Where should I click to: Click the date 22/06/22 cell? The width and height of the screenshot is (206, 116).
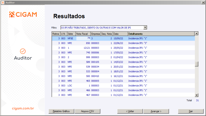118,43
